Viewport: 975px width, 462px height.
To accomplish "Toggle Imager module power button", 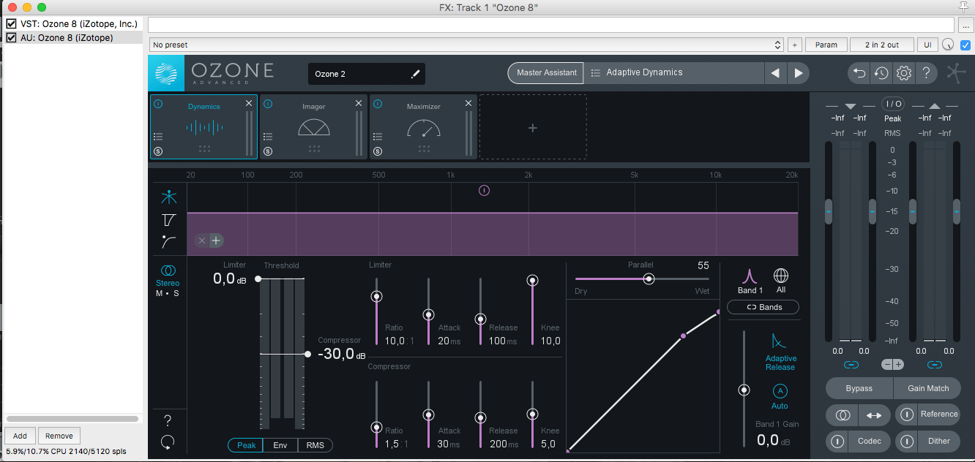I will (x=268, y=104).
